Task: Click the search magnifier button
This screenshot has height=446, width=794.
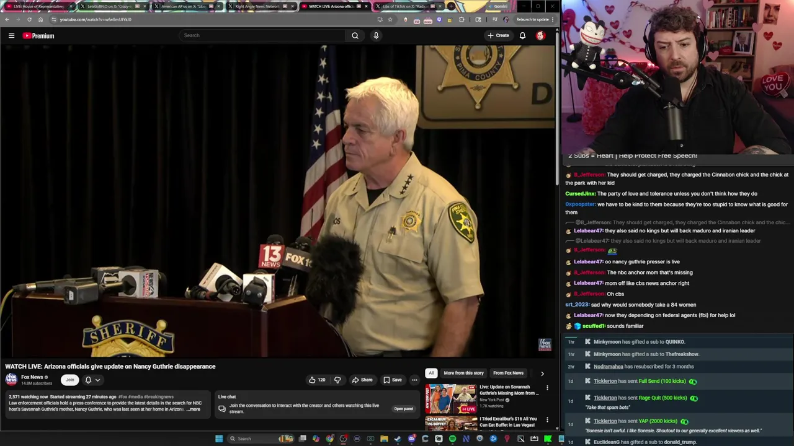Action: coord(355,35)
